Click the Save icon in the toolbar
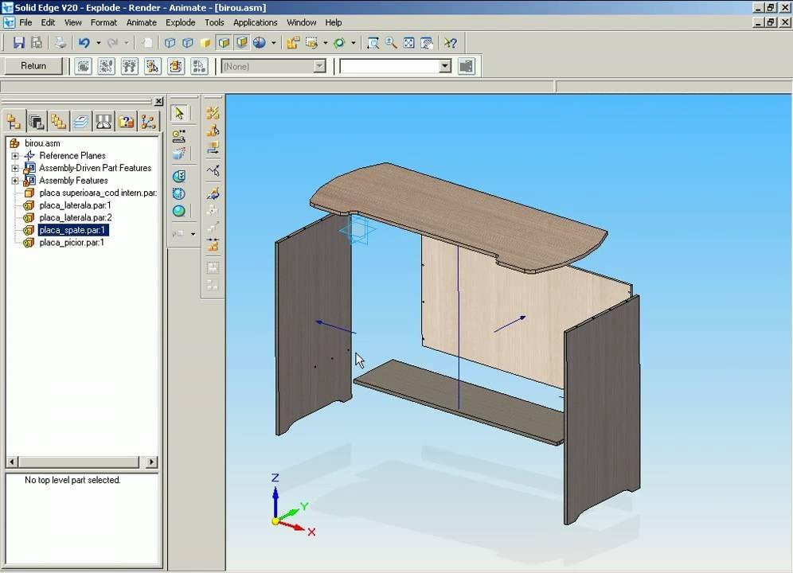This screenshot has height=573, width=793. pyautogui.click(x=19, y=43)
